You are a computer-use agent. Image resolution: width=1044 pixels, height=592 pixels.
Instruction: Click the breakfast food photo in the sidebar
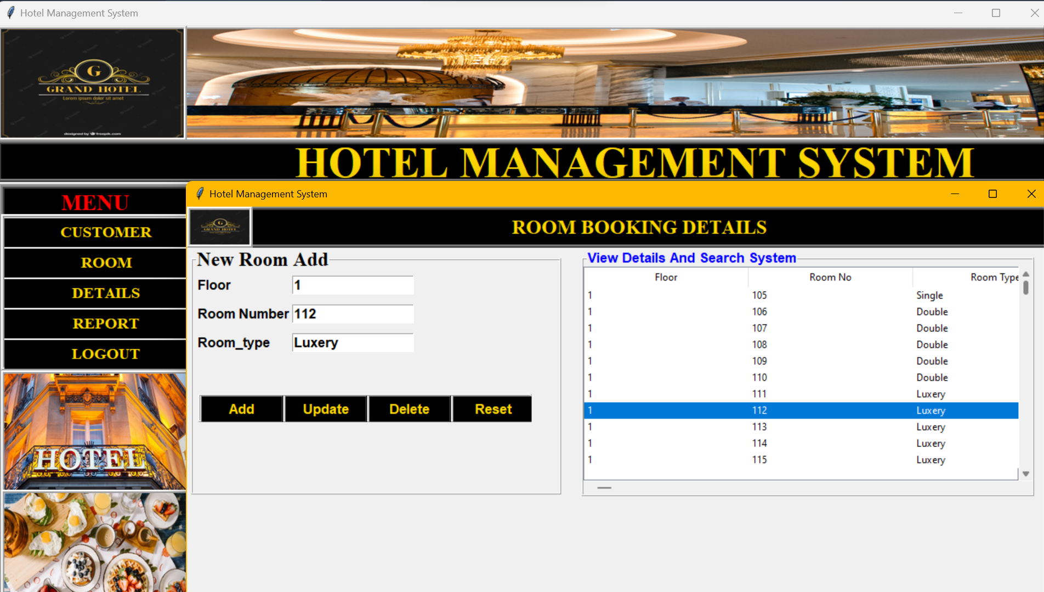click(95, 542)
